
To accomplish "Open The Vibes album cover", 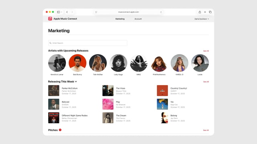I will click(108, 91).
